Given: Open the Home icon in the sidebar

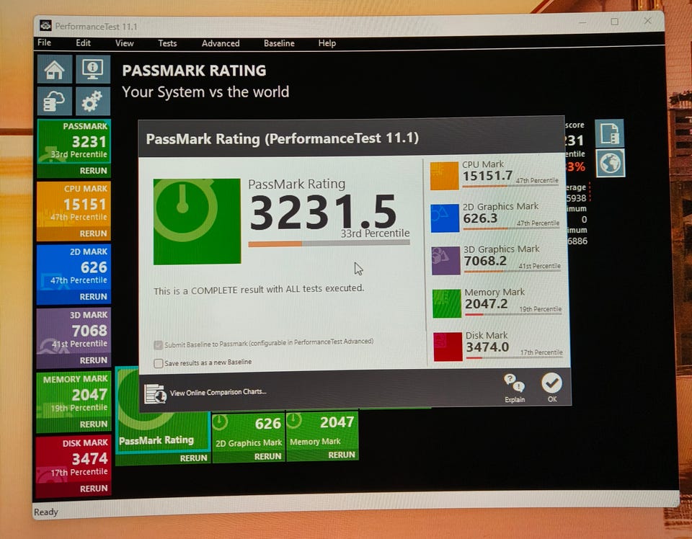Looking at the screenshot, I should [x=55, y=68].
